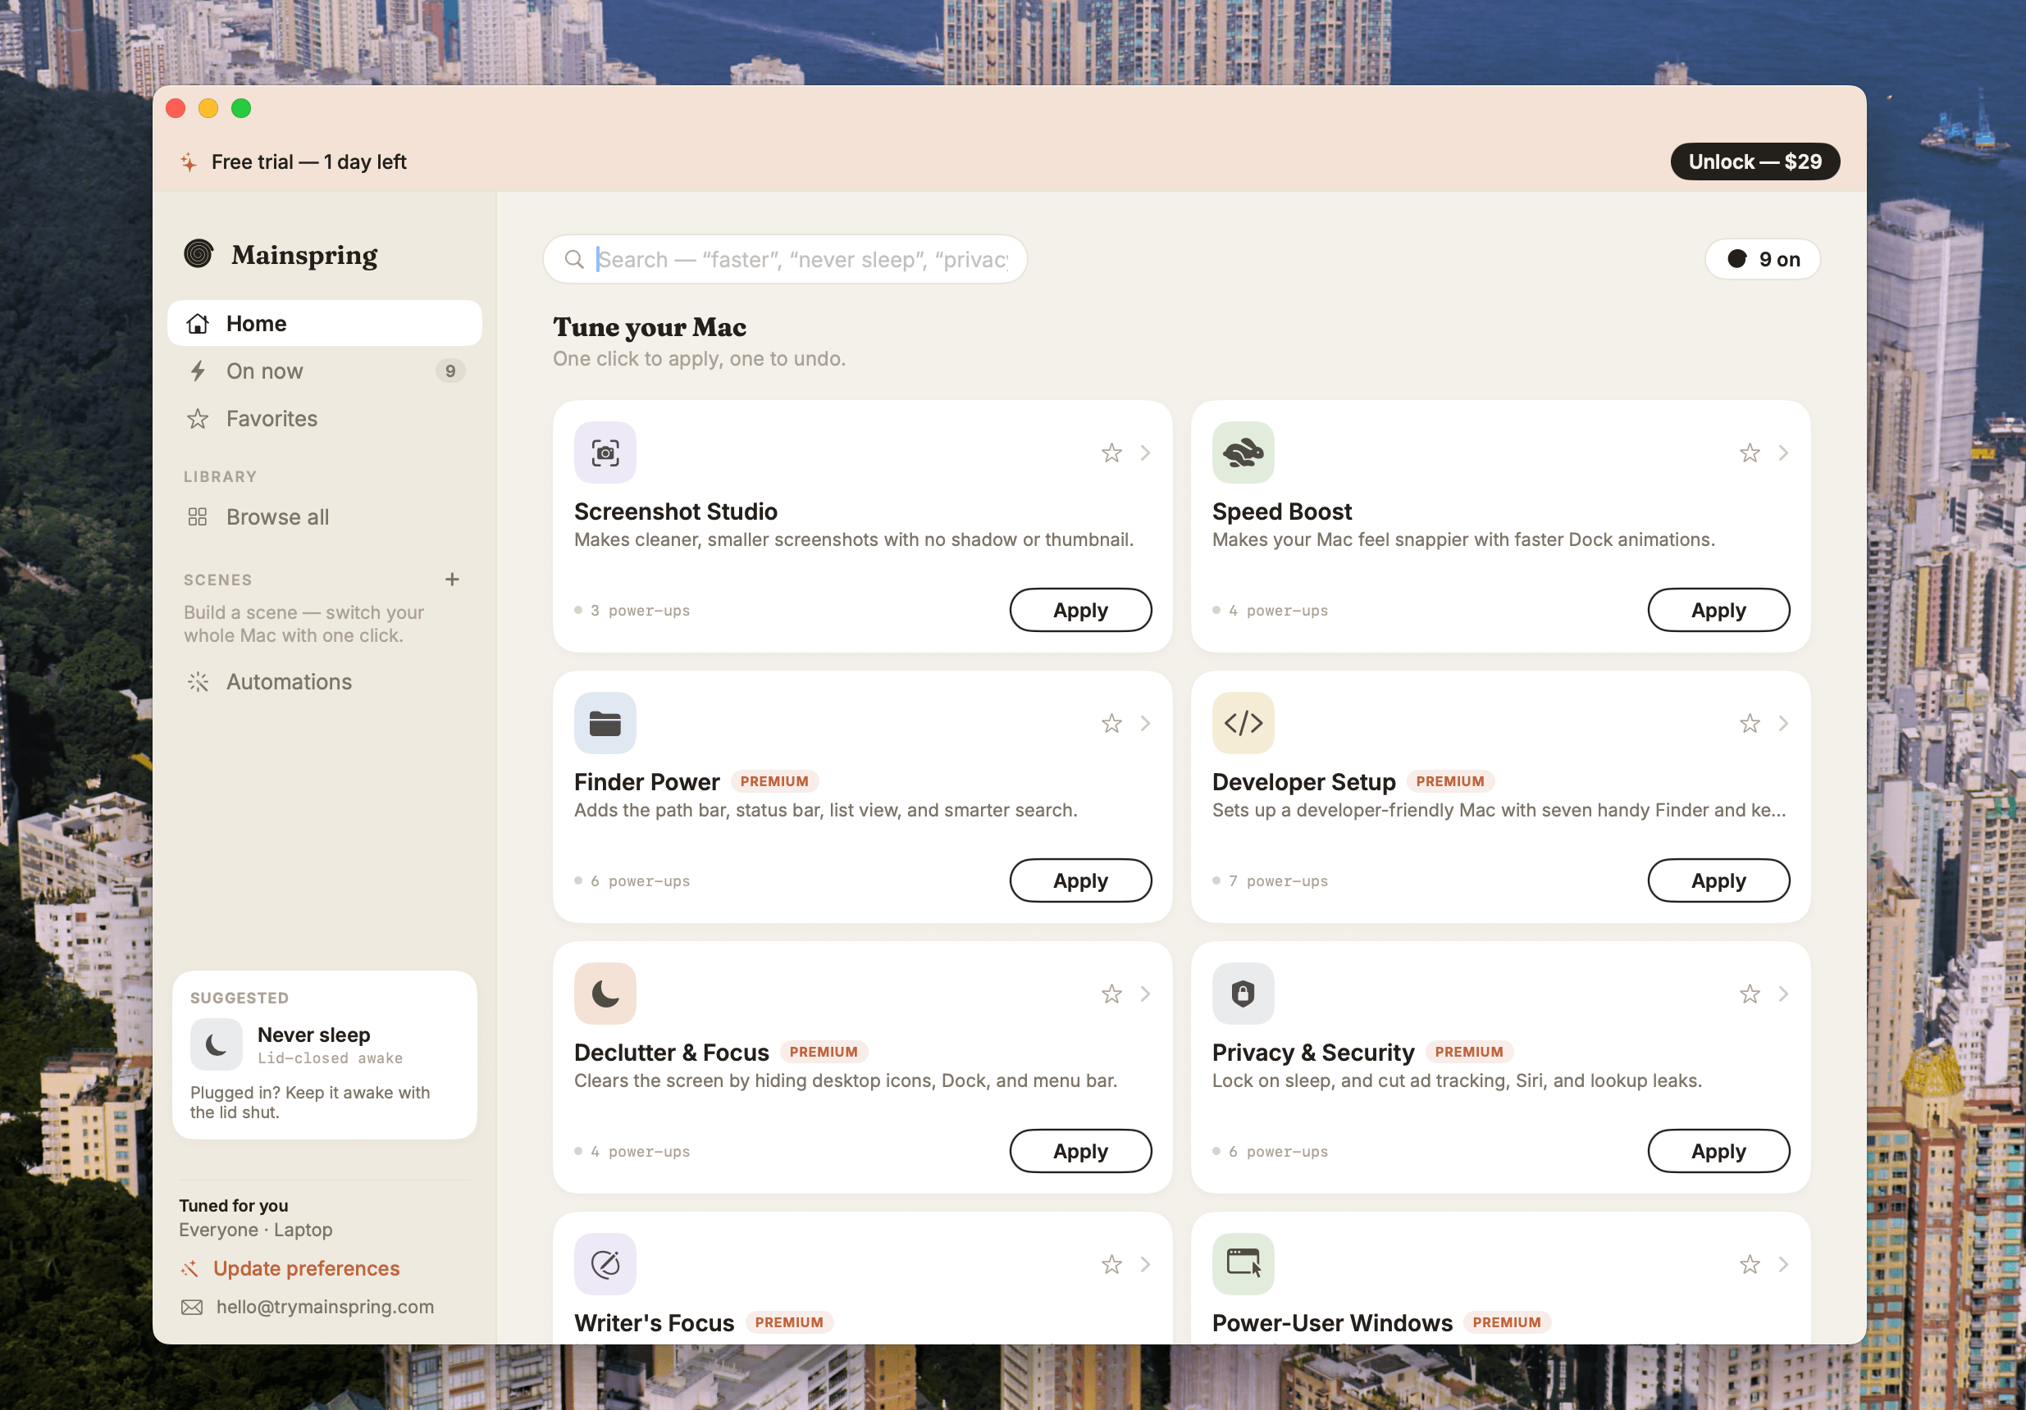
Task: Click 'Everyone · Laptop' text
Action: tap(256, 1230)
